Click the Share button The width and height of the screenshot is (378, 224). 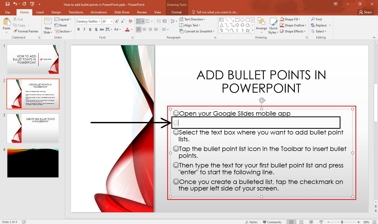tap(365, 12)
